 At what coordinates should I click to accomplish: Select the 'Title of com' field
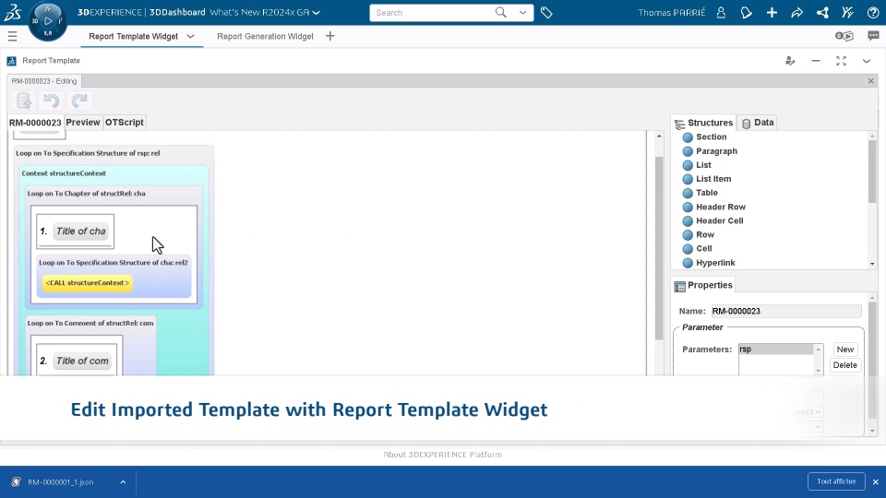point(82,361)
